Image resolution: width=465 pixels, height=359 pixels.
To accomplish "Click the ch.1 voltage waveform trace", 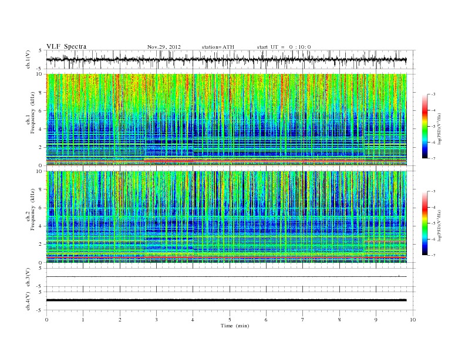I will pyautogui.click(x=226, y=59).
